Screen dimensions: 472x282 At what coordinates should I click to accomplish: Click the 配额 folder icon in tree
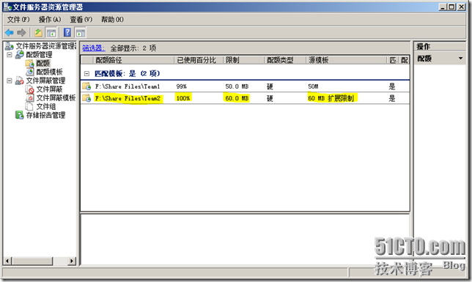29,63
